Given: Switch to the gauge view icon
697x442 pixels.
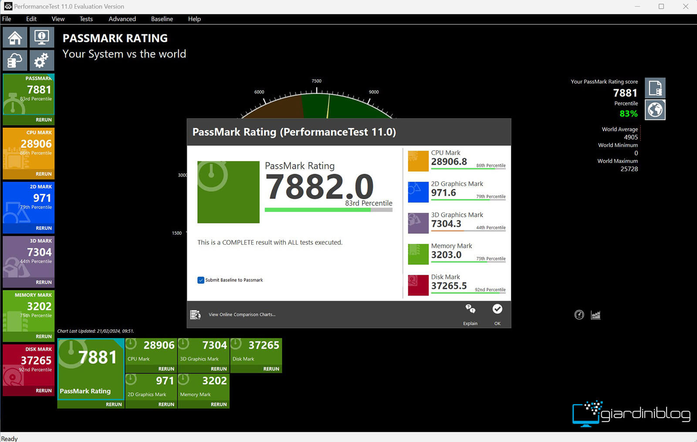Looking at the screenshot, I should (579, 314).
